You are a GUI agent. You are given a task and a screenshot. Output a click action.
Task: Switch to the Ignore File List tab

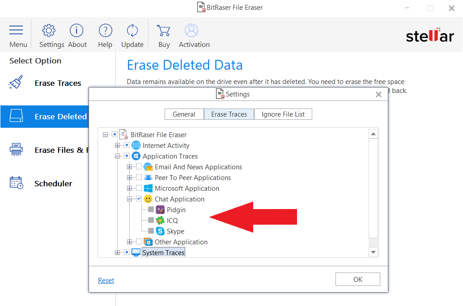pyautogui.click(x=283, y=114)
